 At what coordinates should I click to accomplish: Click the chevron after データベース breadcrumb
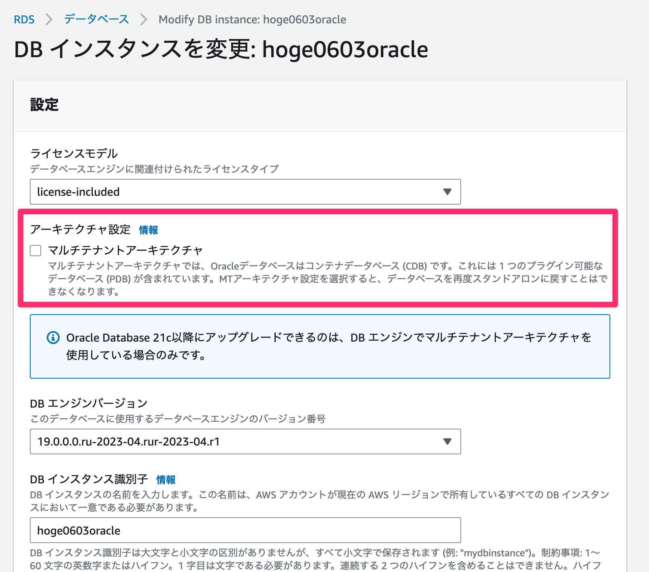tap(143, 19)
